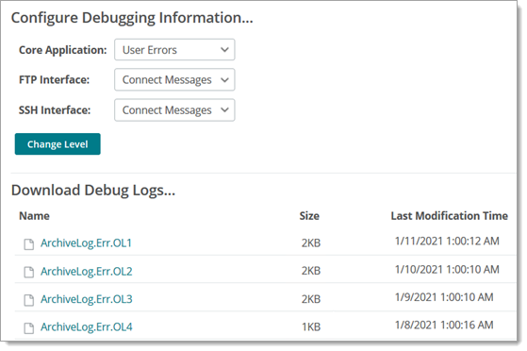Select the 1/11/2021 1:00:12 AM timestamp cell
This screenshot has height=351, width=527.
pyautogui.click(x=447, y=242)
